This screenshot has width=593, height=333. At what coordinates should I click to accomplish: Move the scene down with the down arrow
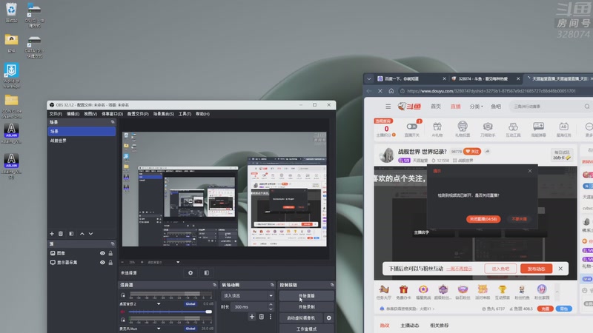click(x=90, y=234)
